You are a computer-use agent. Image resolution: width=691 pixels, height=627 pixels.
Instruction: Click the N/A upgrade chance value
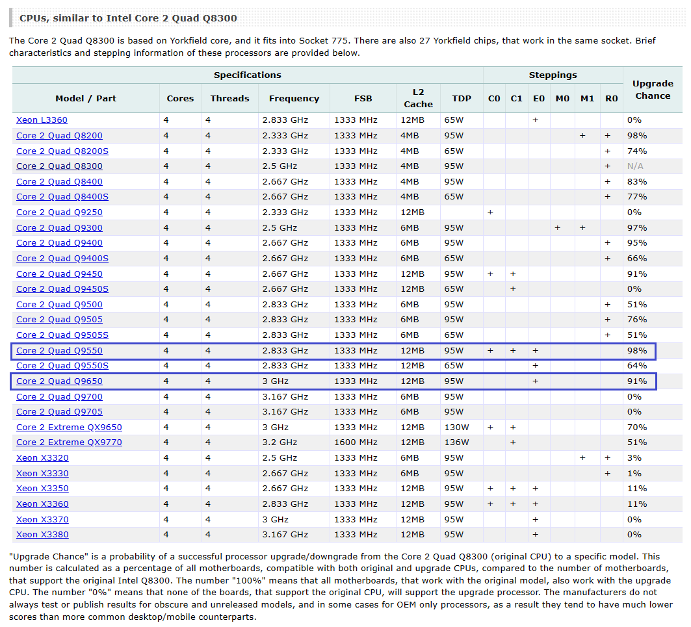tap(635, 166)
